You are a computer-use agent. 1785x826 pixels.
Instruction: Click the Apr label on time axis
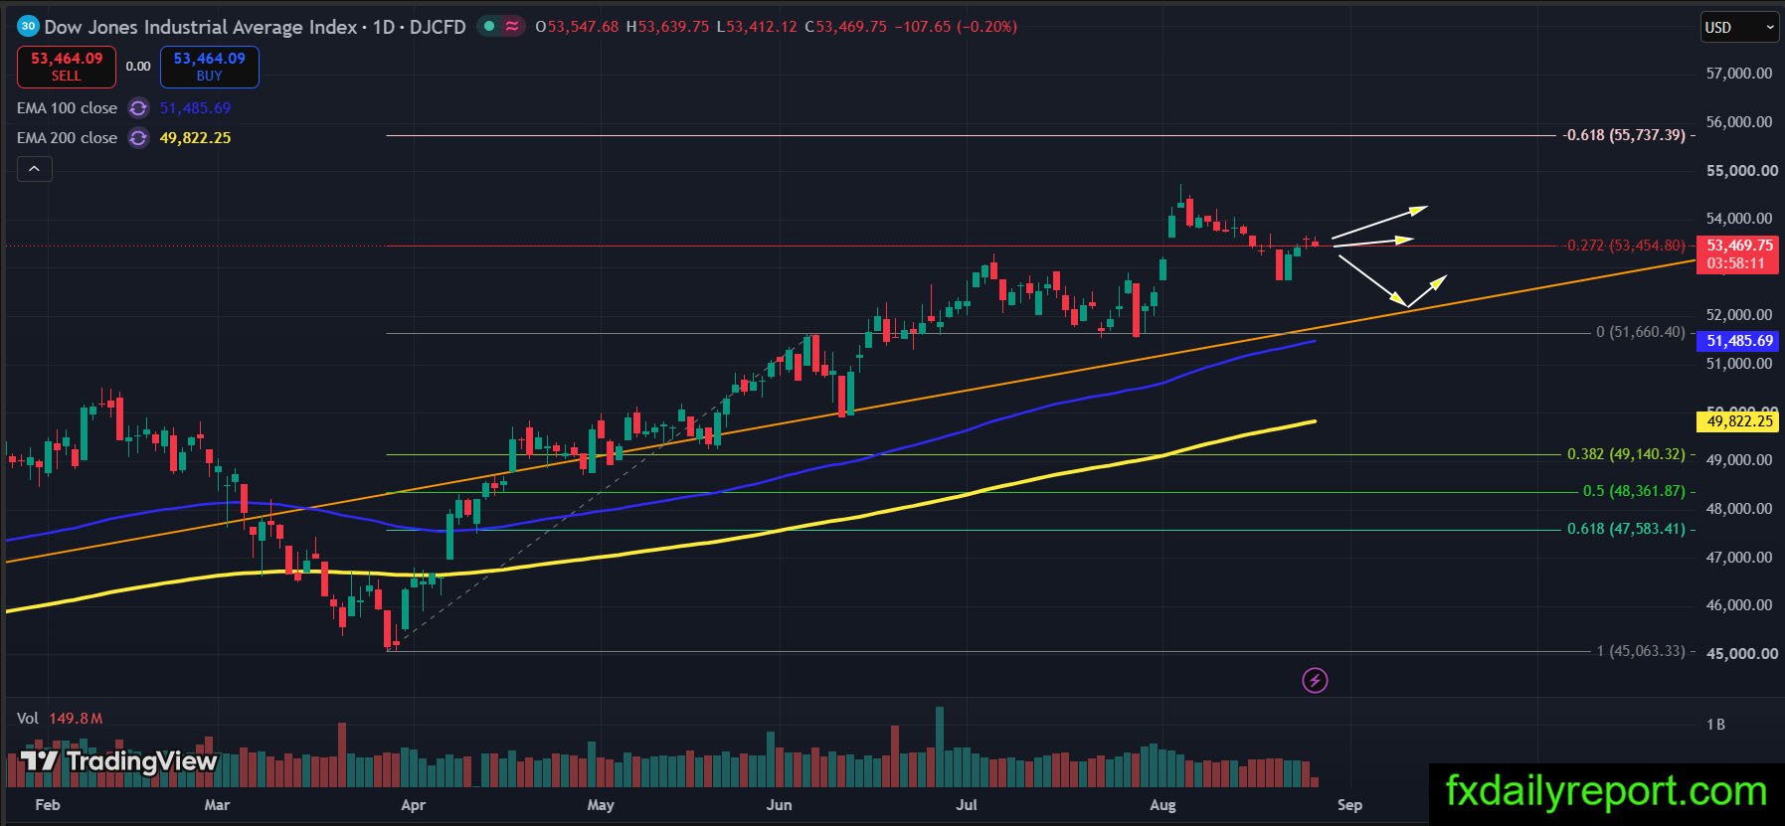coord(413,804)
